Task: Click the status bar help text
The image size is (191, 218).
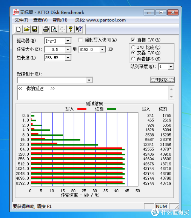Action: point(32,206)
